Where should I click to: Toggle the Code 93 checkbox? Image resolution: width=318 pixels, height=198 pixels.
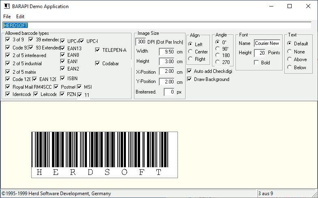[x=8, y=47]
